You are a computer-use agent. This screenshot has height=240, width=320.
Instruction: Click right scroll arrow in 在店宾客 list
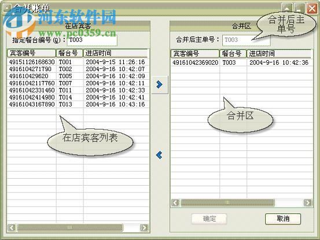tap(144, 227)
